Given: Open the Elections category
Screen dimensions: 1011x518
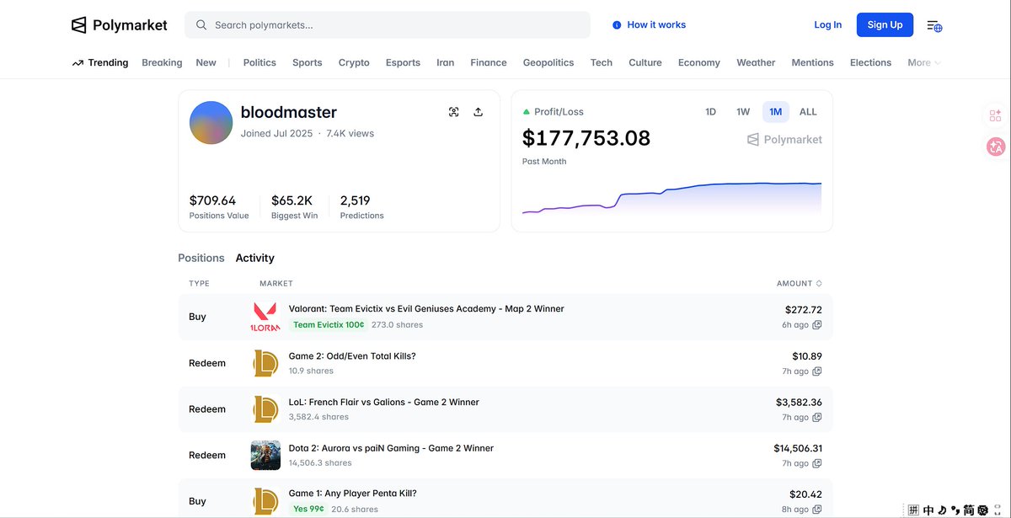Looking at the screenshot, I should (870, 63).
